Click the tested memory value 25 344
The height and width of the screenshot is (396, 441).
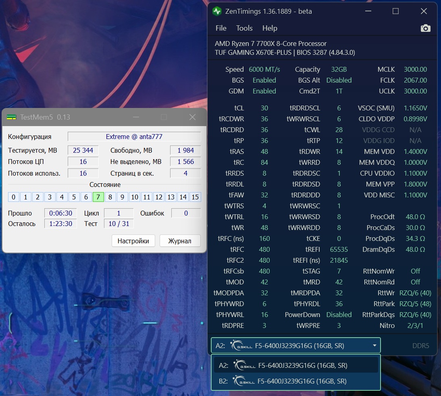click(83, 150)
